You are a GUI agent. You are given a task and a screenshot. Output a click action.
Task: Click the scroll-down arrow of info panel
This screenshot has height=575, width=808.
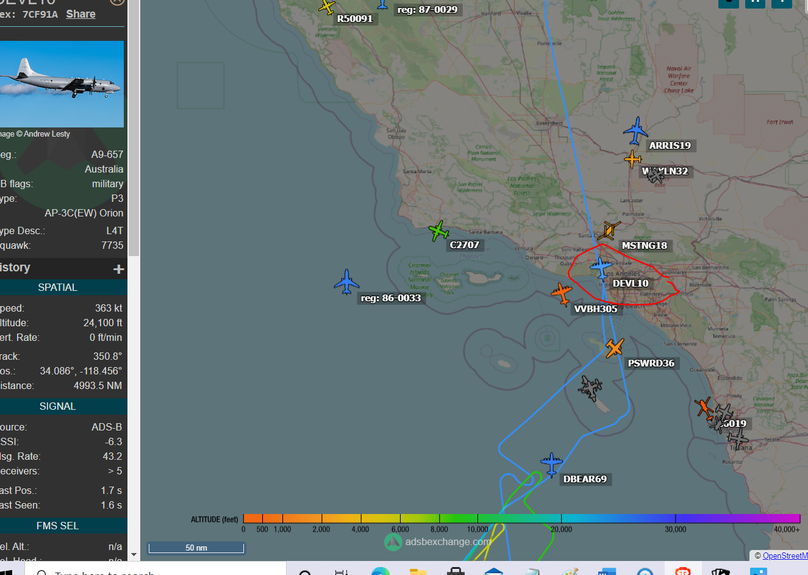(x=134, y=555)
